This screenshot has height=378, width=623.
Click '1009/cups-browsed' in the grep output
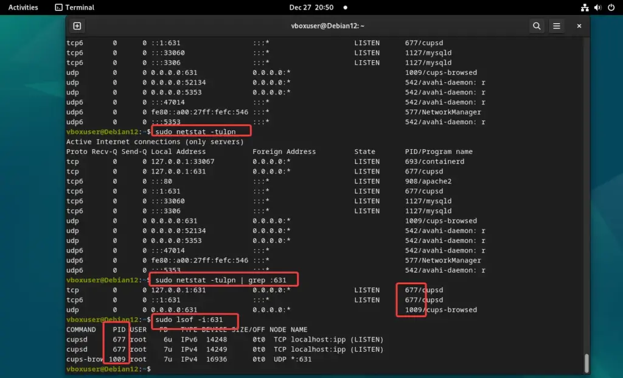(x=441, y=310)
